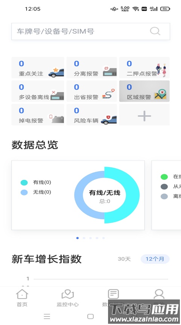
Task: Click the 总:0 total text
Action: (105, 201)
